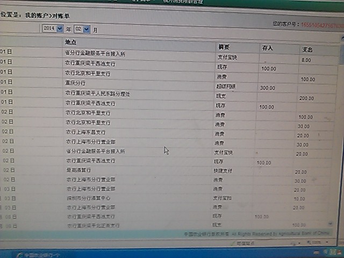This screenshot has height=258, width=344.
Task: Click the 可信站点 status bar entry
Action: (243, 243)
